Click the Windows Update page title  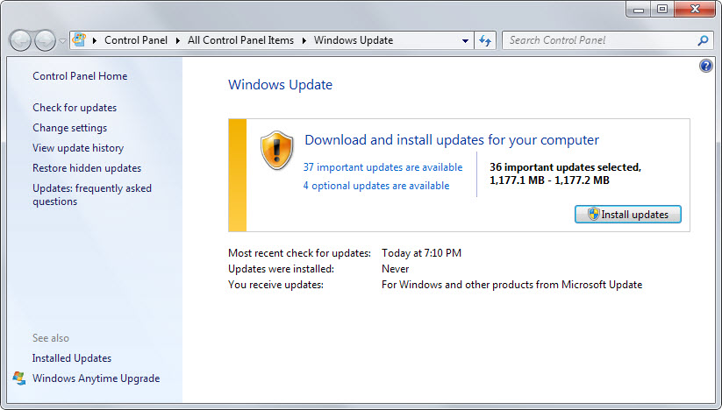(280, 85)
